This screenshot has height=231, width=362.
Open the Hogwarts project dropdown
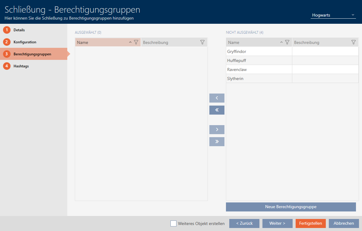tap(333, 15)
